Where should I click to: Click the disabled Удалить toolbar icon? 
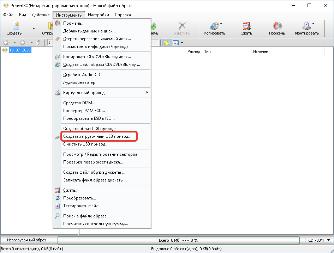(182, 26)
